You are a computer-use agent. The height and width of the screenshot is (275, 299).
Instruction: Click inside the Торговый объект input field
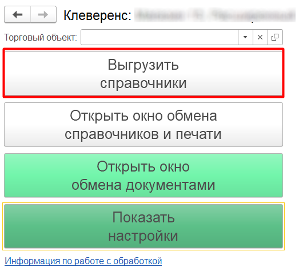tap(160, 37)
